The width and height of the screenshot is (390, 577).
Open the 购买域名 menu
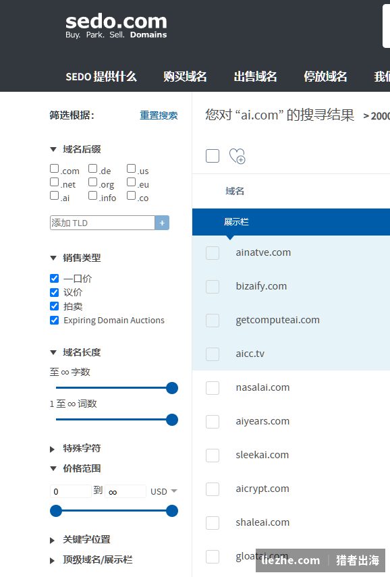[x=185, y=76]
